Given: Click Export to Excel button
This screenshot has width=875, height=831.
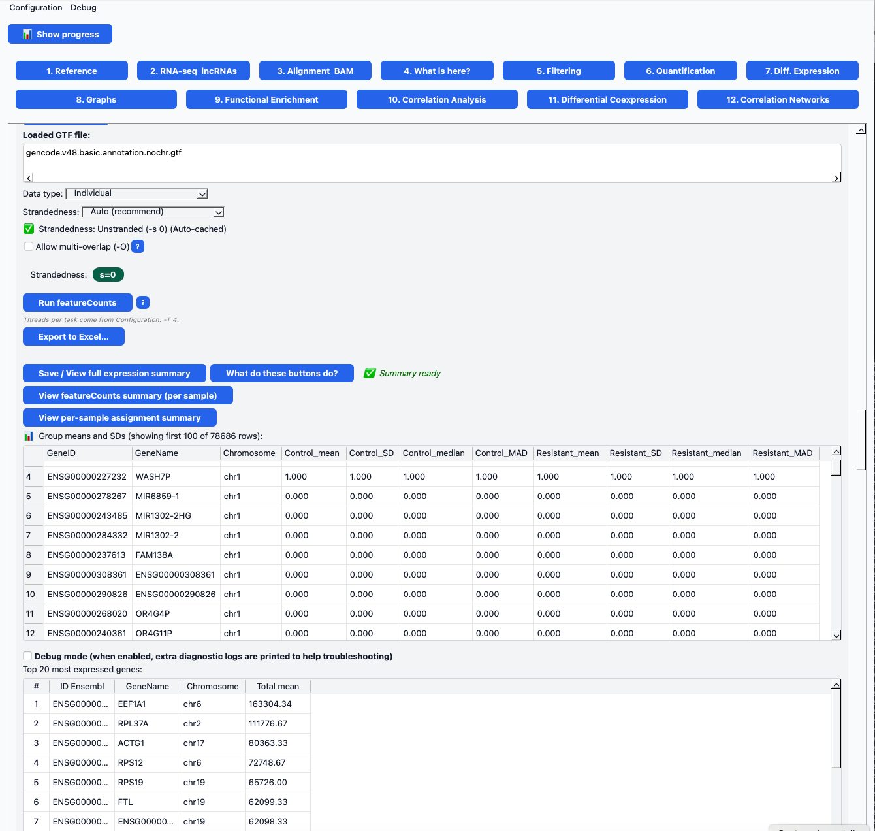Looking at the screenshot, I should pyautogui.click(x=73, y=336).
